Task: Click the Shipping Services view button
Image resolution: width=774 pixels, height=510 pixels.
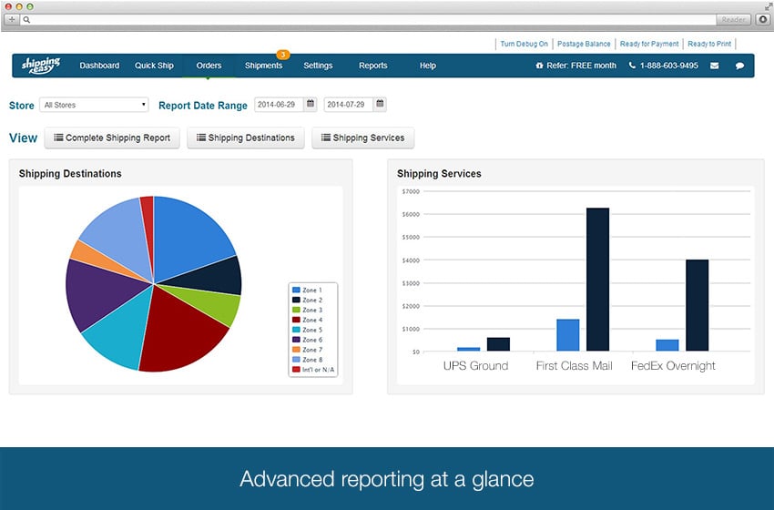Action: pyautogui.click(x=362, y=138)
